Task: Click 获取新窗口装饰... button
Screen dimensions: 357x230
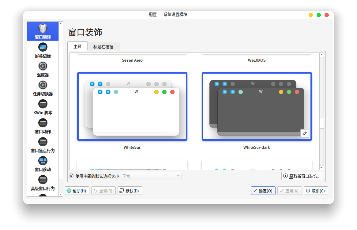Action: pyautogui.click(x=303, y=176)
